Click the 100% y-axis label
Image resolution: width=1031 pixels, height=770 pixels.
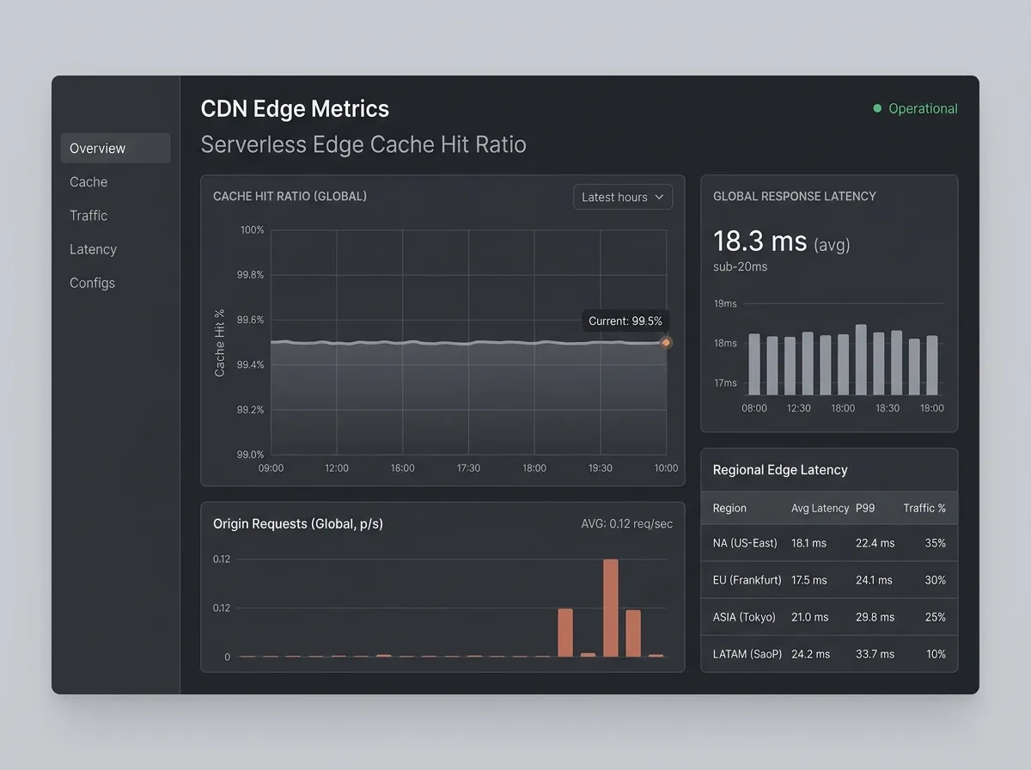(252, 230)
